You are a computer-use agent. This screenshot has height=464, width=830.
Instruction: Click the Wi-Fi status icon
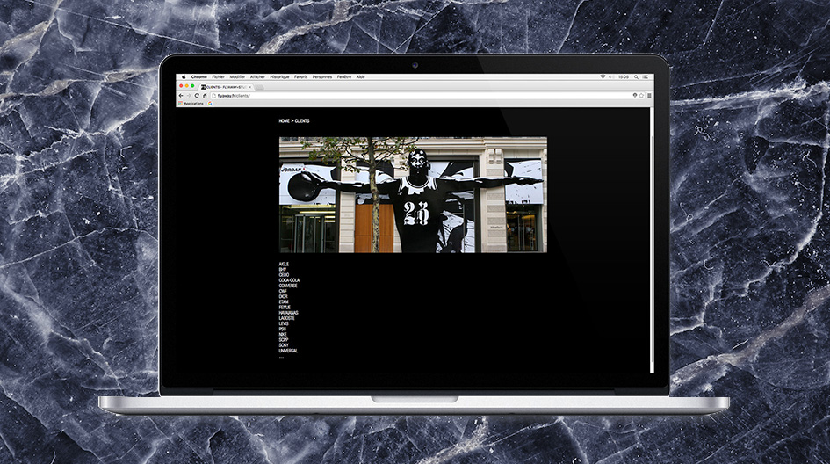(603, 76)
